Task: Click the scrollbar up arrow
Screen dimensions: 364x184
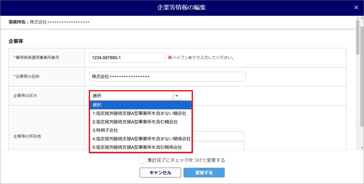Action: click(358, 18)
